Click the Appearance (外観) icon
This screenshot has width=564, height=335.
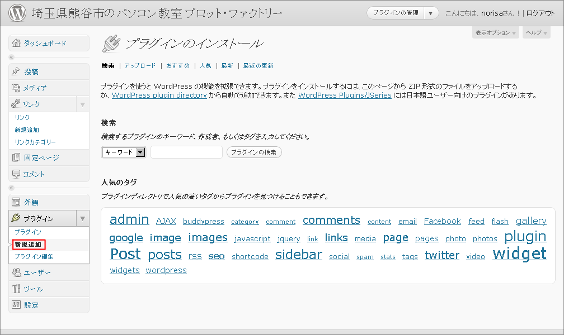tap(16, 202)
